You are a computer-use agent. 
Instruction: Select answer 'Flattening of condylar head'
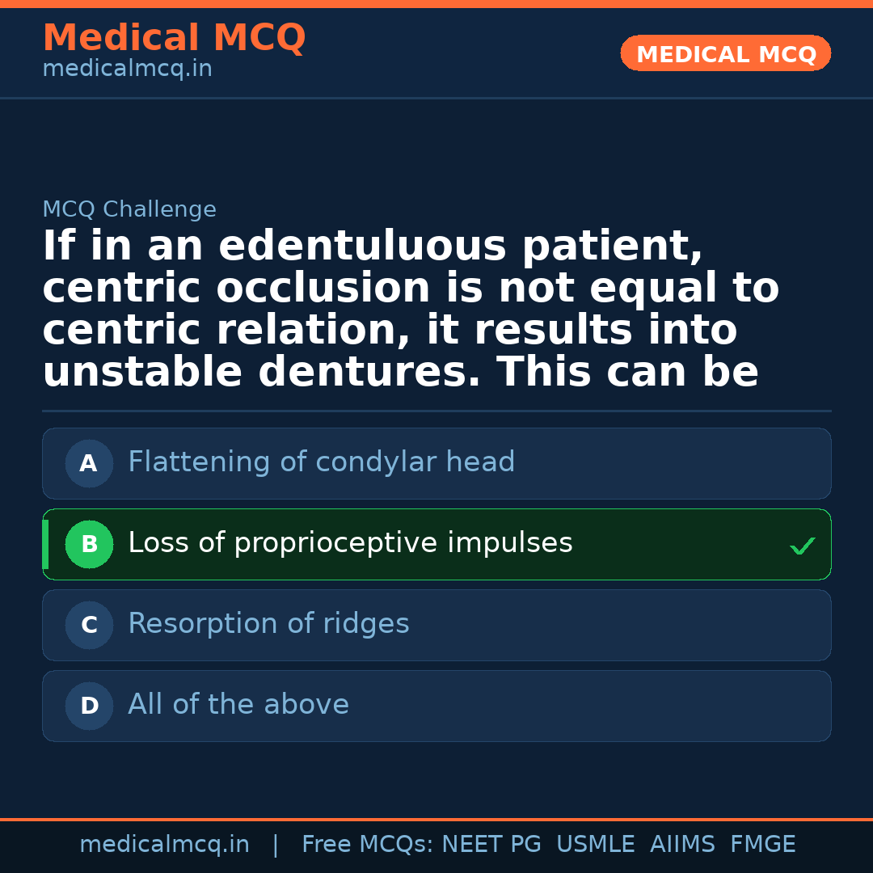pos(321,462)
